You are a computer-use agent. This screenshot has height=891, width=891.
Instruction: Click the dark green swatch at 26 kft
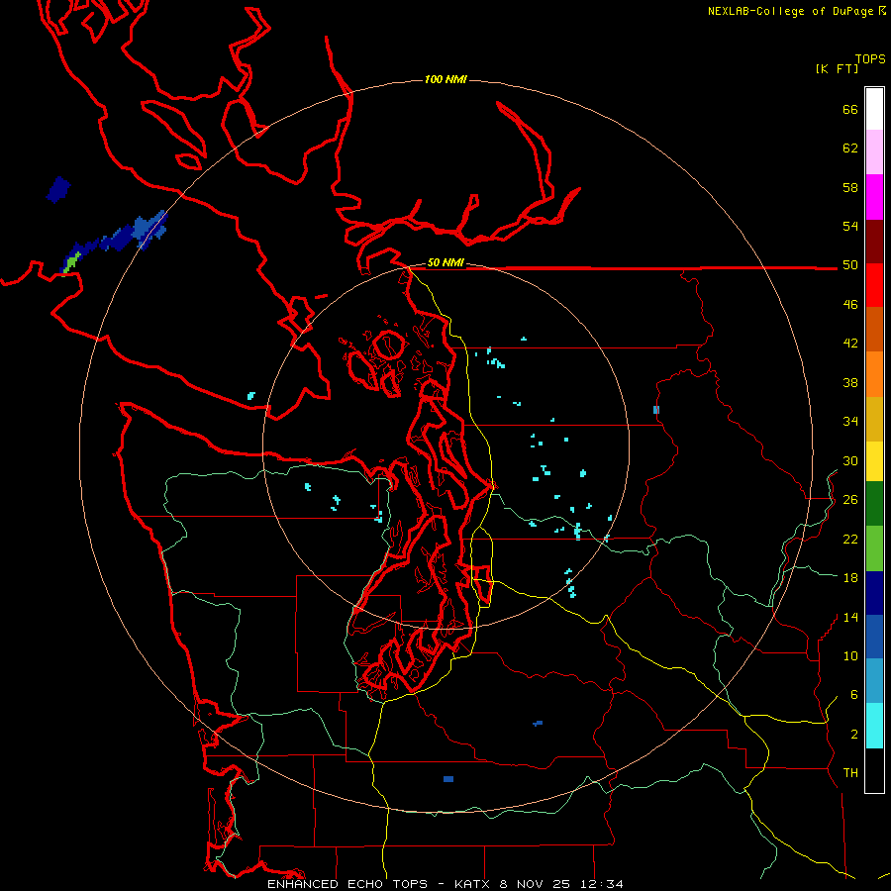point(874,504)
